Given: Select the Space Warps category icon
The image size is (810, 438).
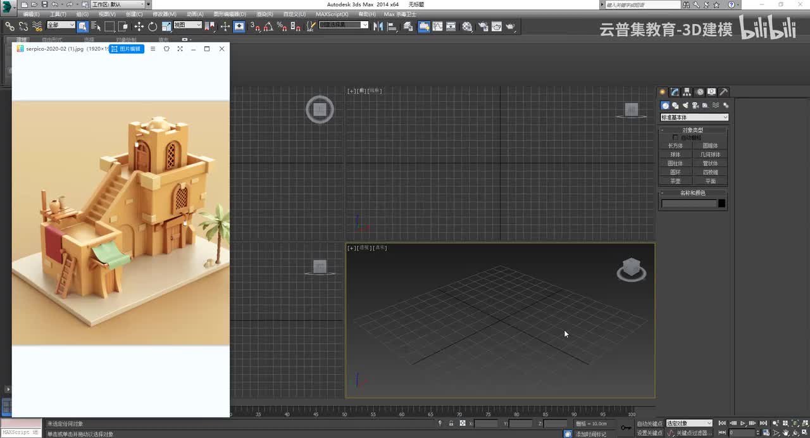Looking at the screenshot, I should [x=715, y=105].
